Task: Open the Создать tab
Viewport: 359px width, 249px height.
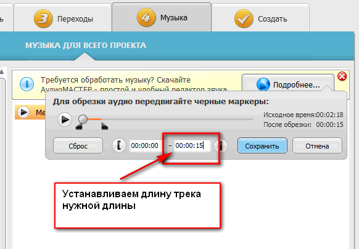Action: pyautogui.click(x=260, y=18)
